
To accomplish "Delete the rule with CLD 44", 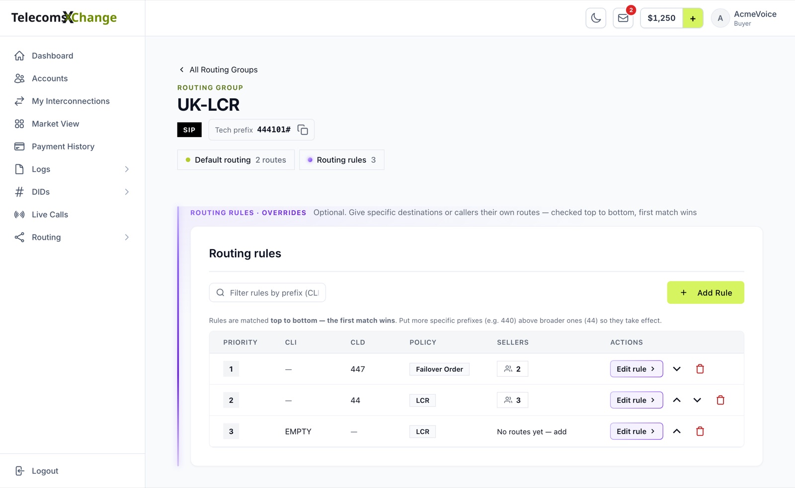I will (x=720, y=400).
